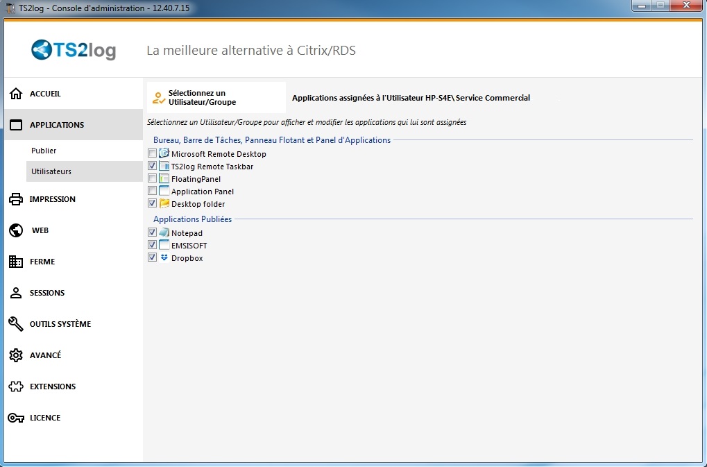Toggle the EMSISOFT checkbox
Image resolution: width=707 pixels, height=467 pixels.
tap(153, 245)
